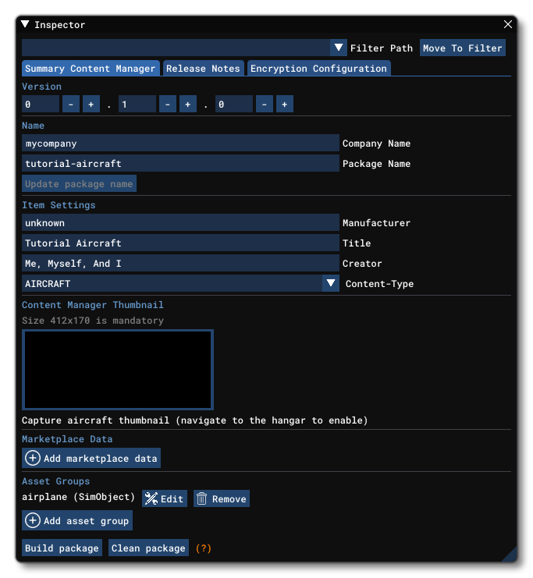Collapse the Inspector window triangle
533x578 pixels.
[x=26, y=25]
